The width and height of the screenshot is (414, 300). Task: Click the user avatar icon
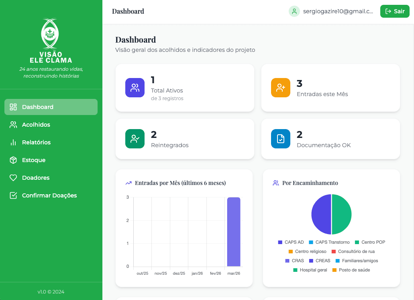(x=294, y=11)
